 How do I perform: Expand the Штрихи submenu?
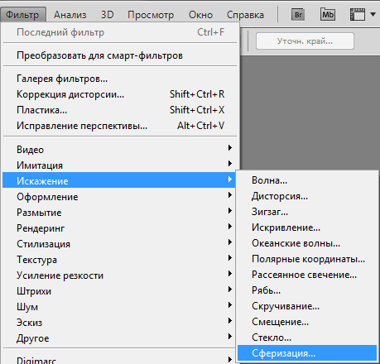pos(120,291)
